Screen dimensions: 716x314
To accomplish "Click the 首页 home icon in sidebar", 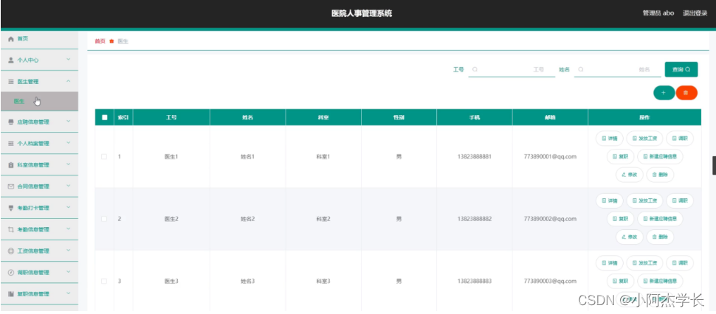I will 11,39.
